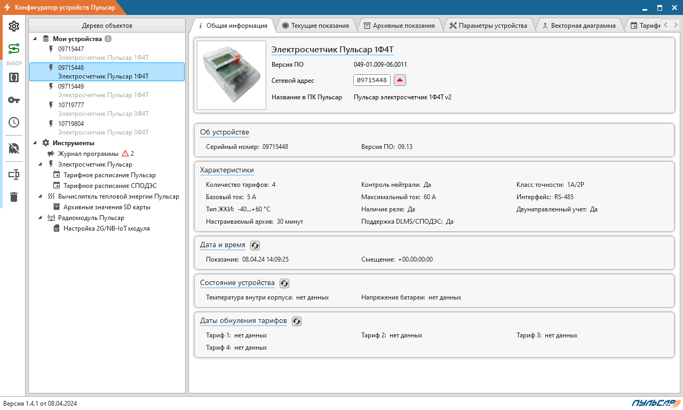
Task: Click the title Электросчетчик Пульсар 1Ф4Т
Action: 332,50
